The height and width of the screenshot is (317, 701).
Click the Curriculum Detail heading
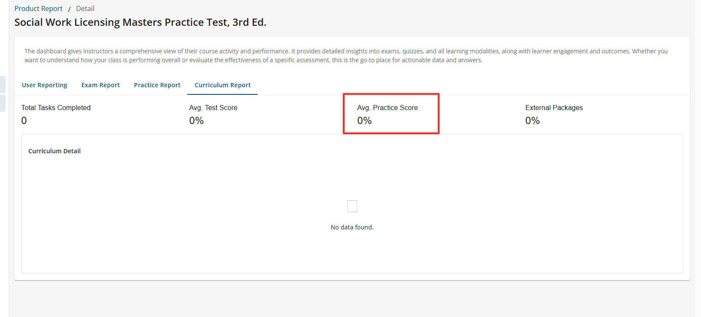pos(54,151)
